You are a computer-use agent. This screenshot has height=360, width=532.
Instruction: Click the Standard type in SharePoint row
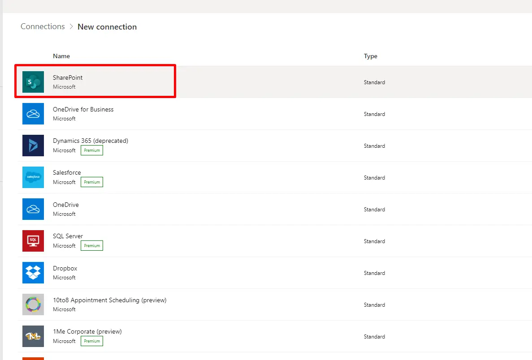(x=374, y=82)
